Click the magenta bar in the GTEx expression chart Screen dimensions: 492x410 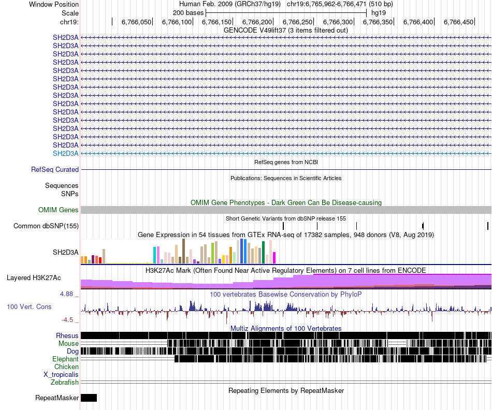click(x=274, y=257)
